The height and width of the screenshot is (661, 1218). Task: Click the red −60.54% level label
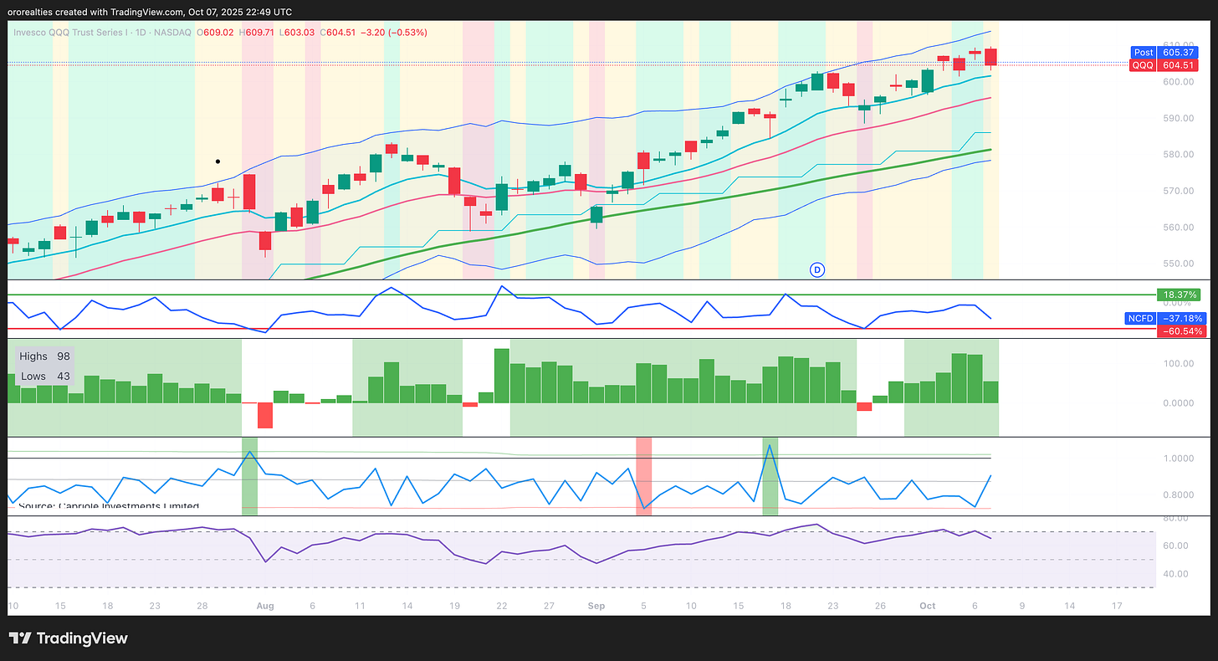(x=1181, y=331)
